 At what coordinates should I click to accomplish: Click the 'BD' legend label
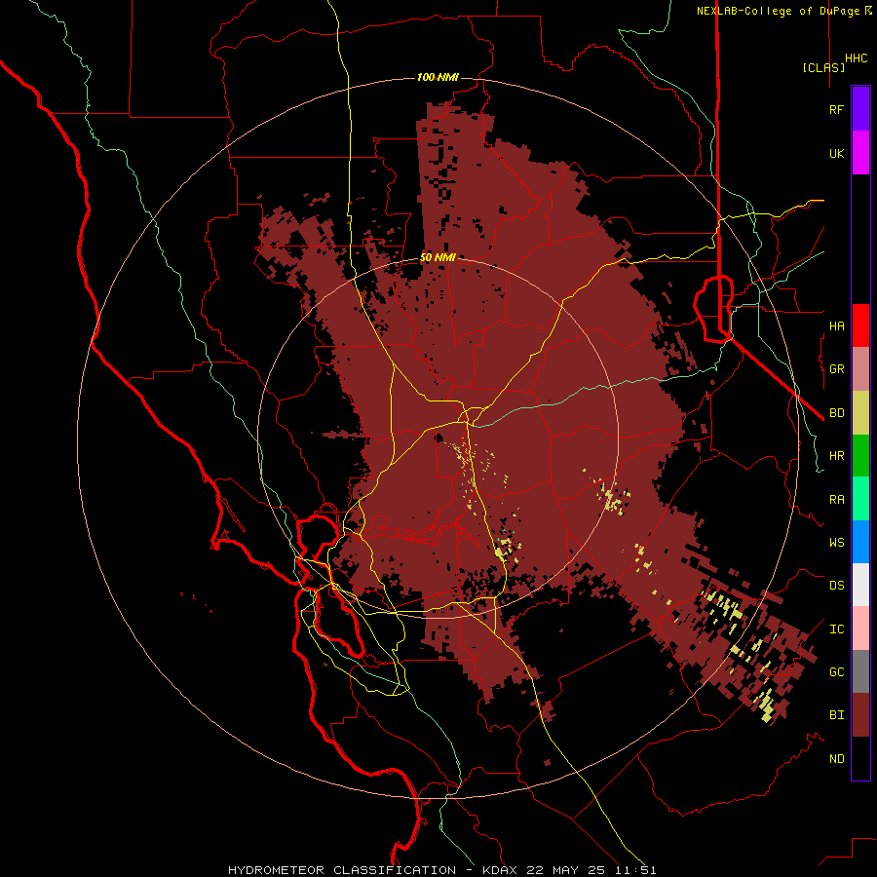point(836,413)
